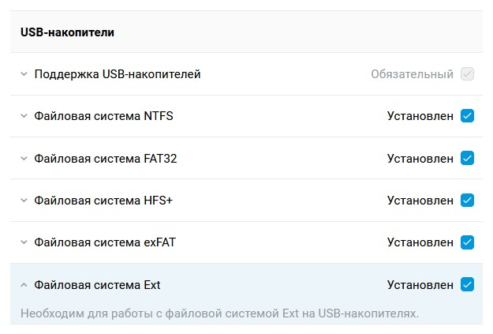
Task: Select the Файловая система Ext label
Action: click(97, 284)
